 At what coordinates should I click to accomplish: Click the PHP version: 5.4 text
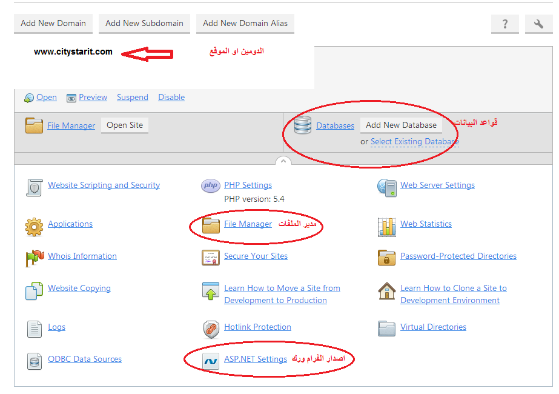[x=254, y=199]
